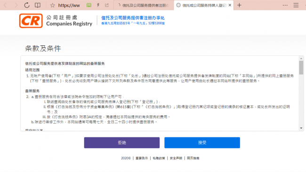Click terms scrollbar down arrow
The height and width of the screenshot is (172, 306).
click(301, 128)
